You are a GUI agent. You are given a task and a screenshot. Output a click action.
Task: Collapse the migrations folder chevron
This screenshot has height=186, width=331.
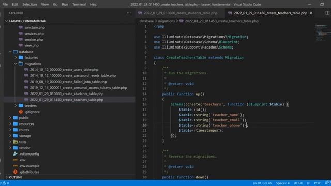point(16,64)
